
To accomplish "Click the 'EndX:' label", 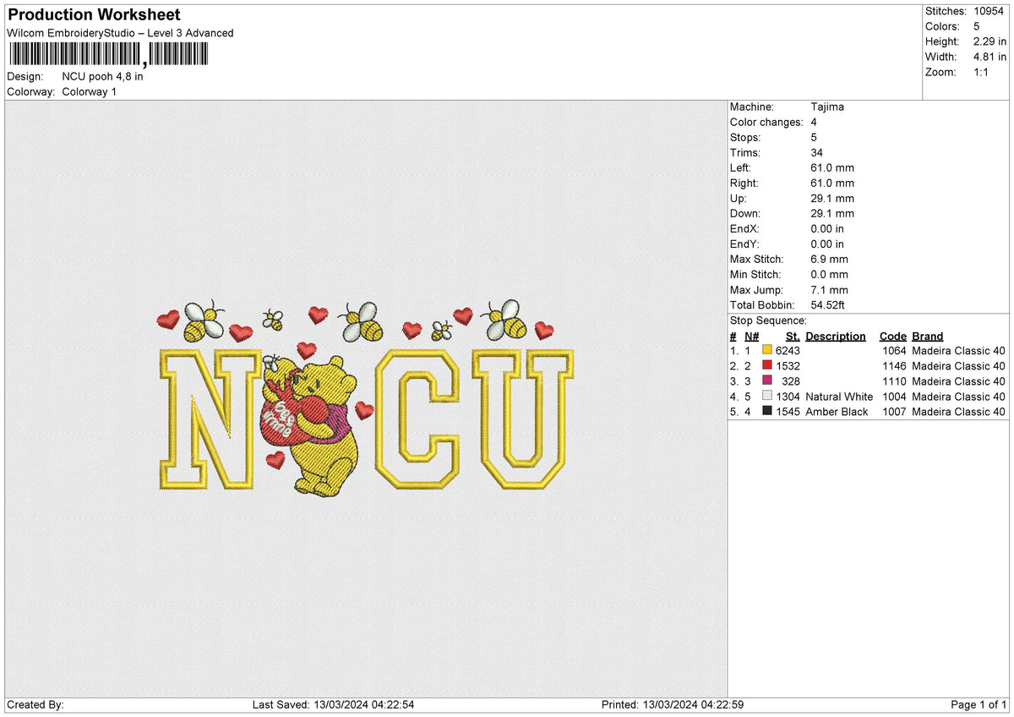I will coord(745,228).
